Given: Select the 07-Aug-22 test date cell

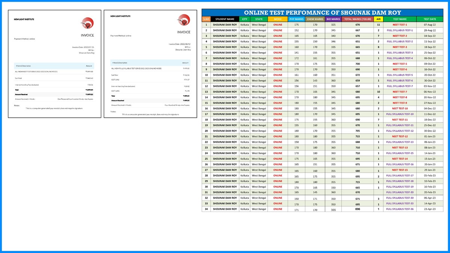Looking at the screenshot, I should click(429, 25).
